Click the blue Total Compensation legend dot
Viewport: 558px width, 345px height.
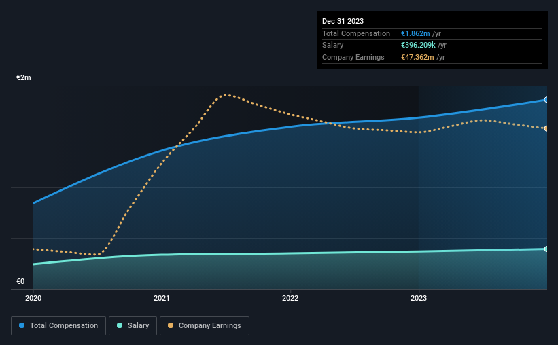[x=22, y=325]
